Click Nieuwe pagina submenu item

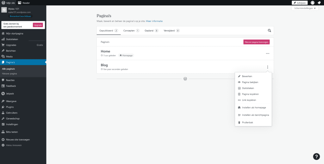coord(9,73)
